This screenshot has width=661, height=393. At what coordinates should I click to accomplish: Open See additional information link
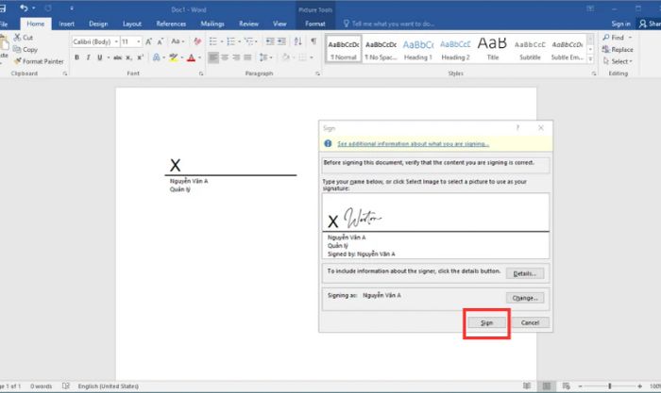pos(414,144)
